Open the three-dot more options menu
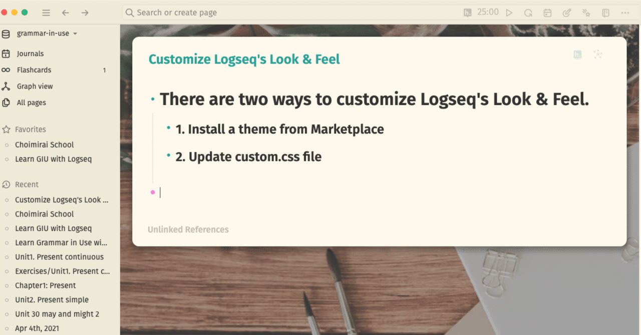Viewport: 641px width, 335px height. point(625,12)
